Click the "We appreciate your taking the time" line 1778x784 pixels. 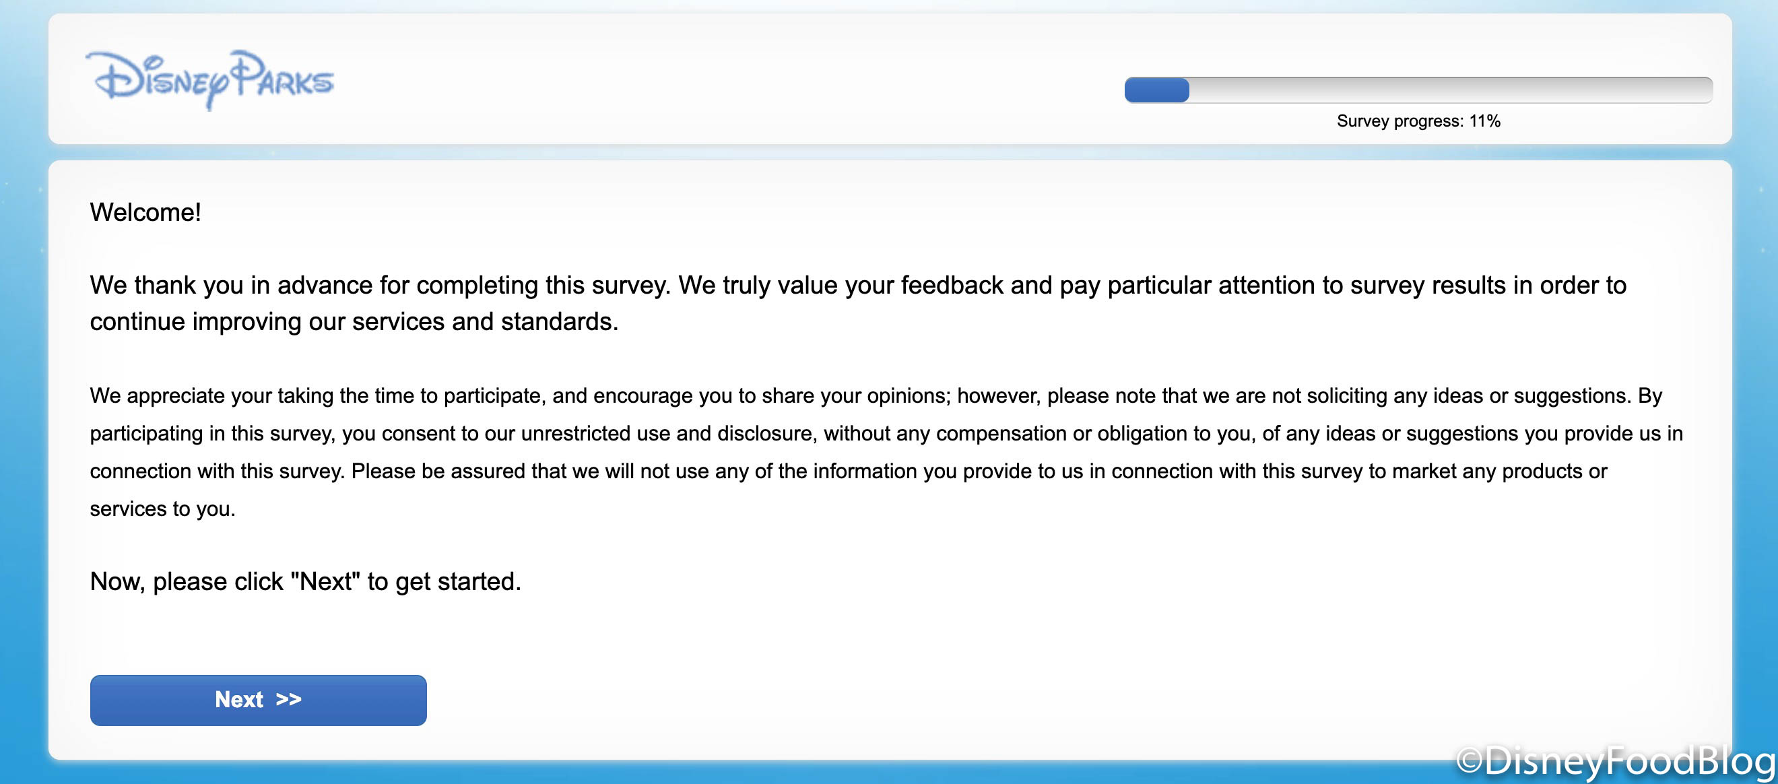(x=876, y=395)
